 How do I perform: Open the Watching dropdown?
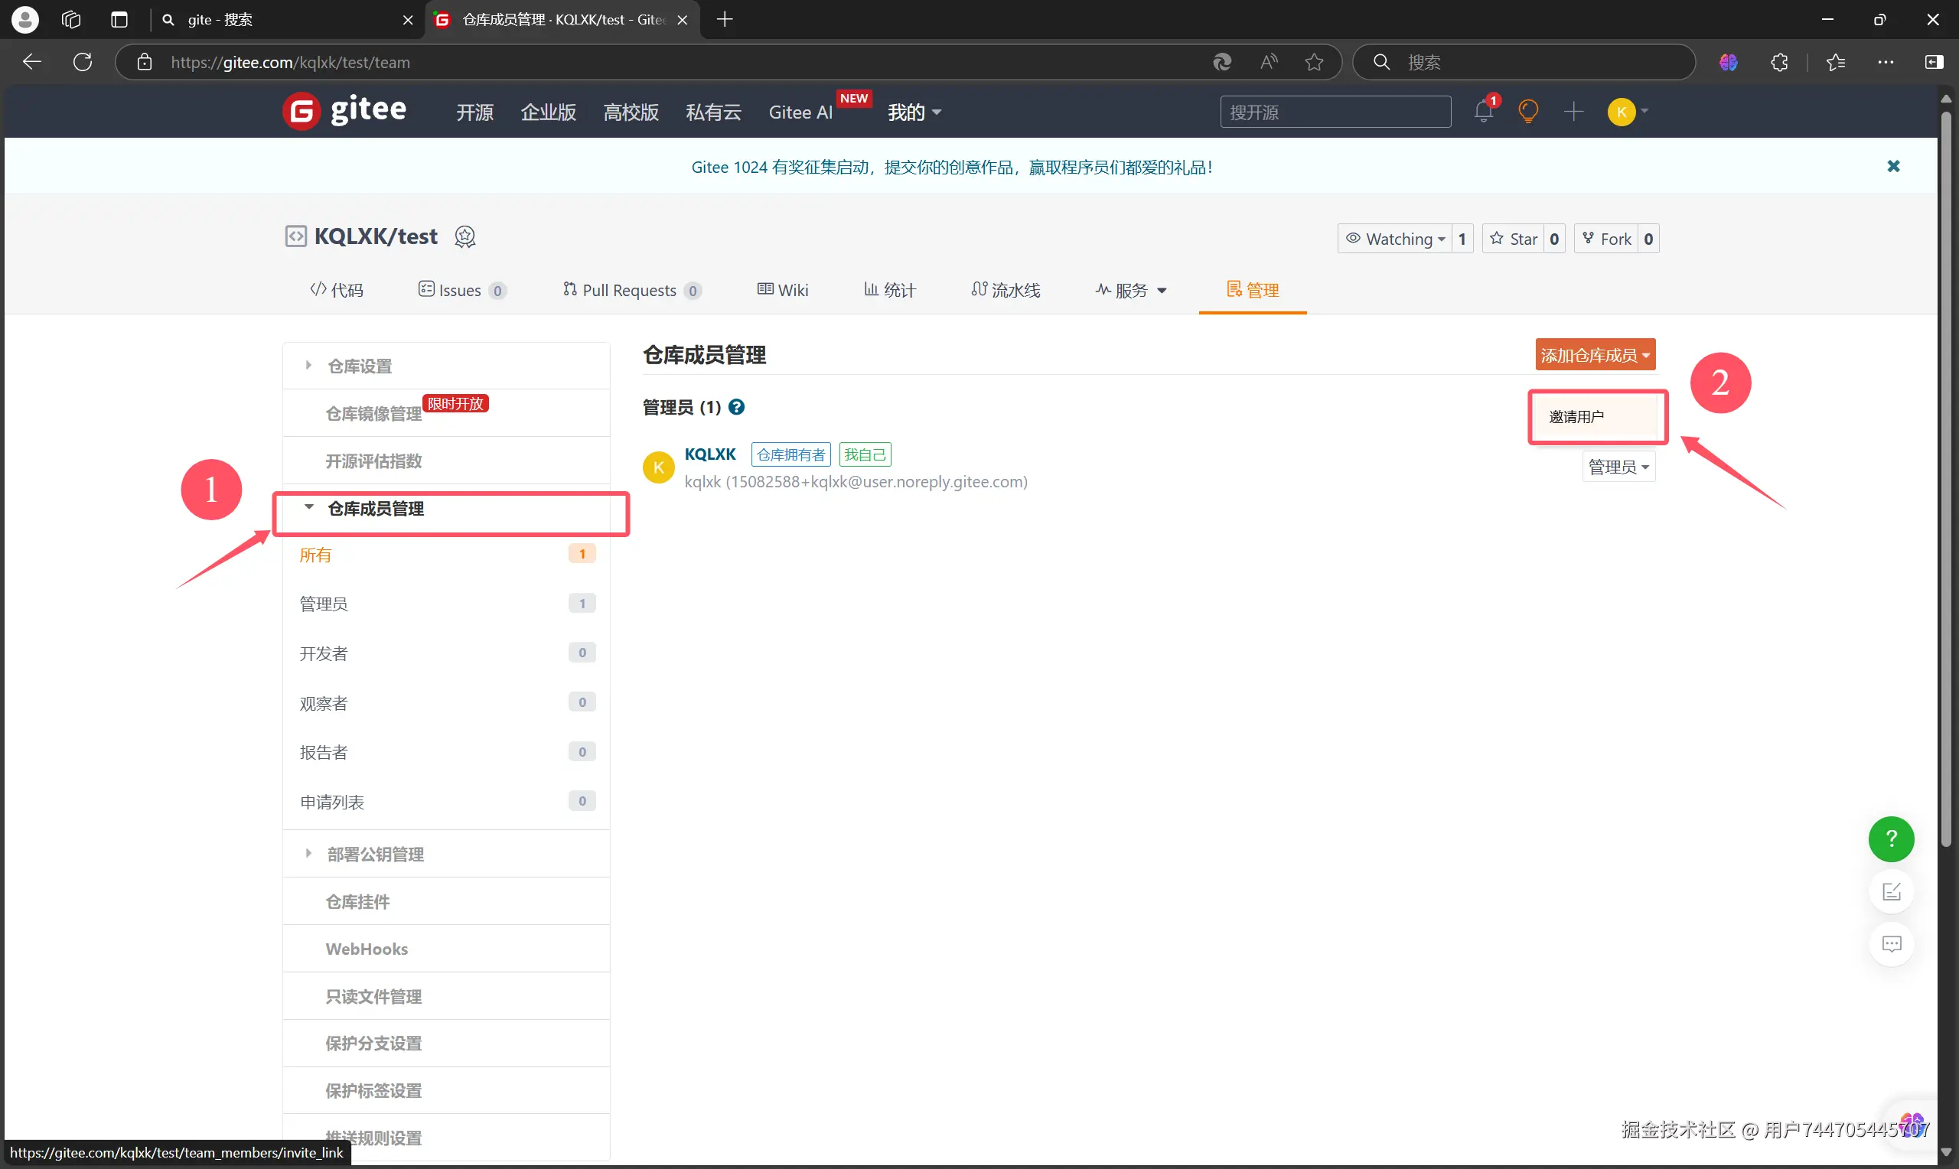(x=1395, y=239)
